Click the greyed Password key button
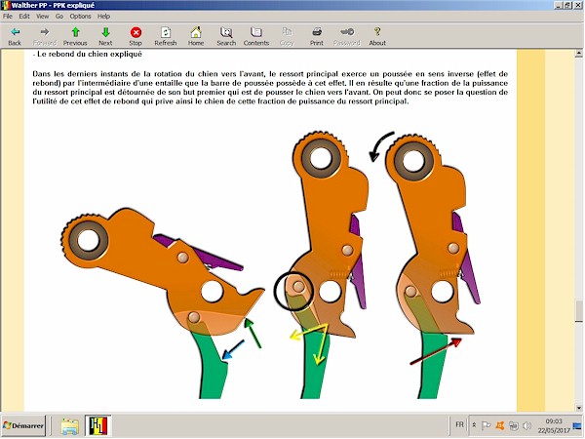585x439 pixels. (347, 36)
